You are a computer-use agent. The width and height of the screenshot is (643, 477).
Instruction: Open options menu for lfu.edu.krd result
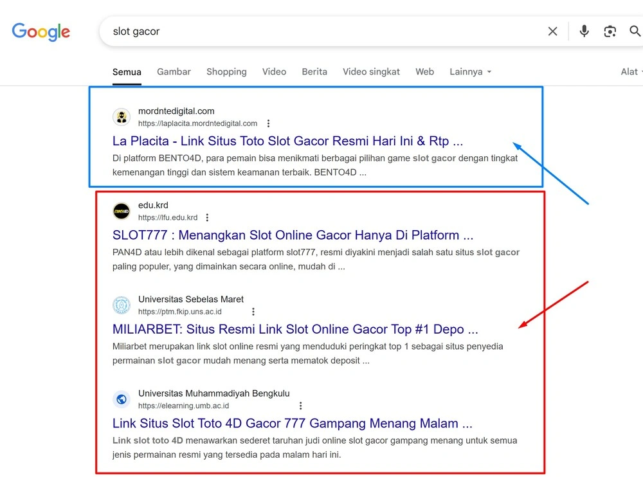[x=207, y=217]
